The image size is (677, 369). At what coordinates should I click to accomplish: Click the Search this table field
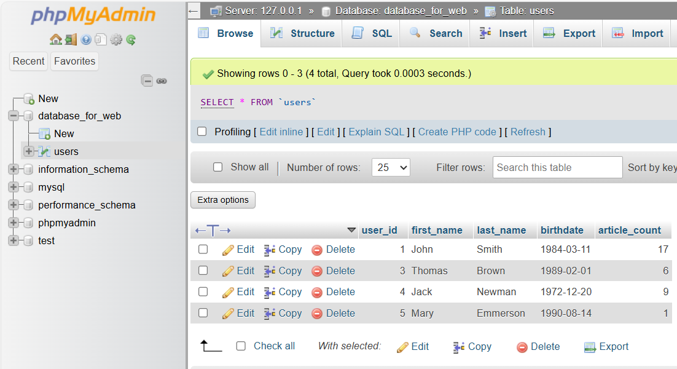pos(557,167)
